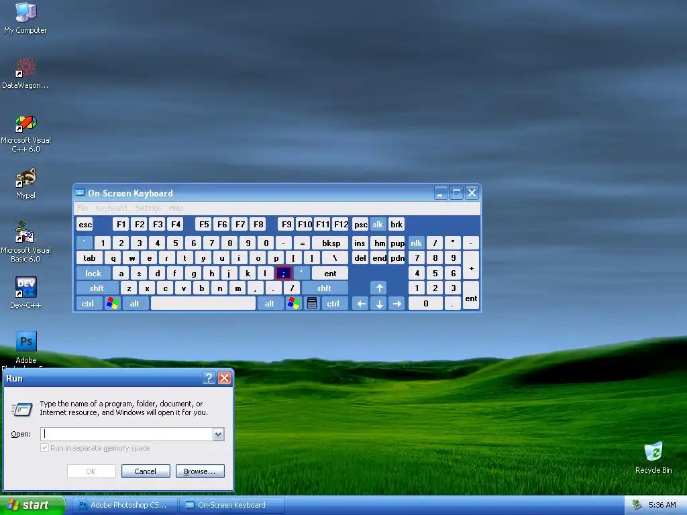Toggle the caps lock key
This screenshot has height=515, width=687.
[x=93, y=274]
